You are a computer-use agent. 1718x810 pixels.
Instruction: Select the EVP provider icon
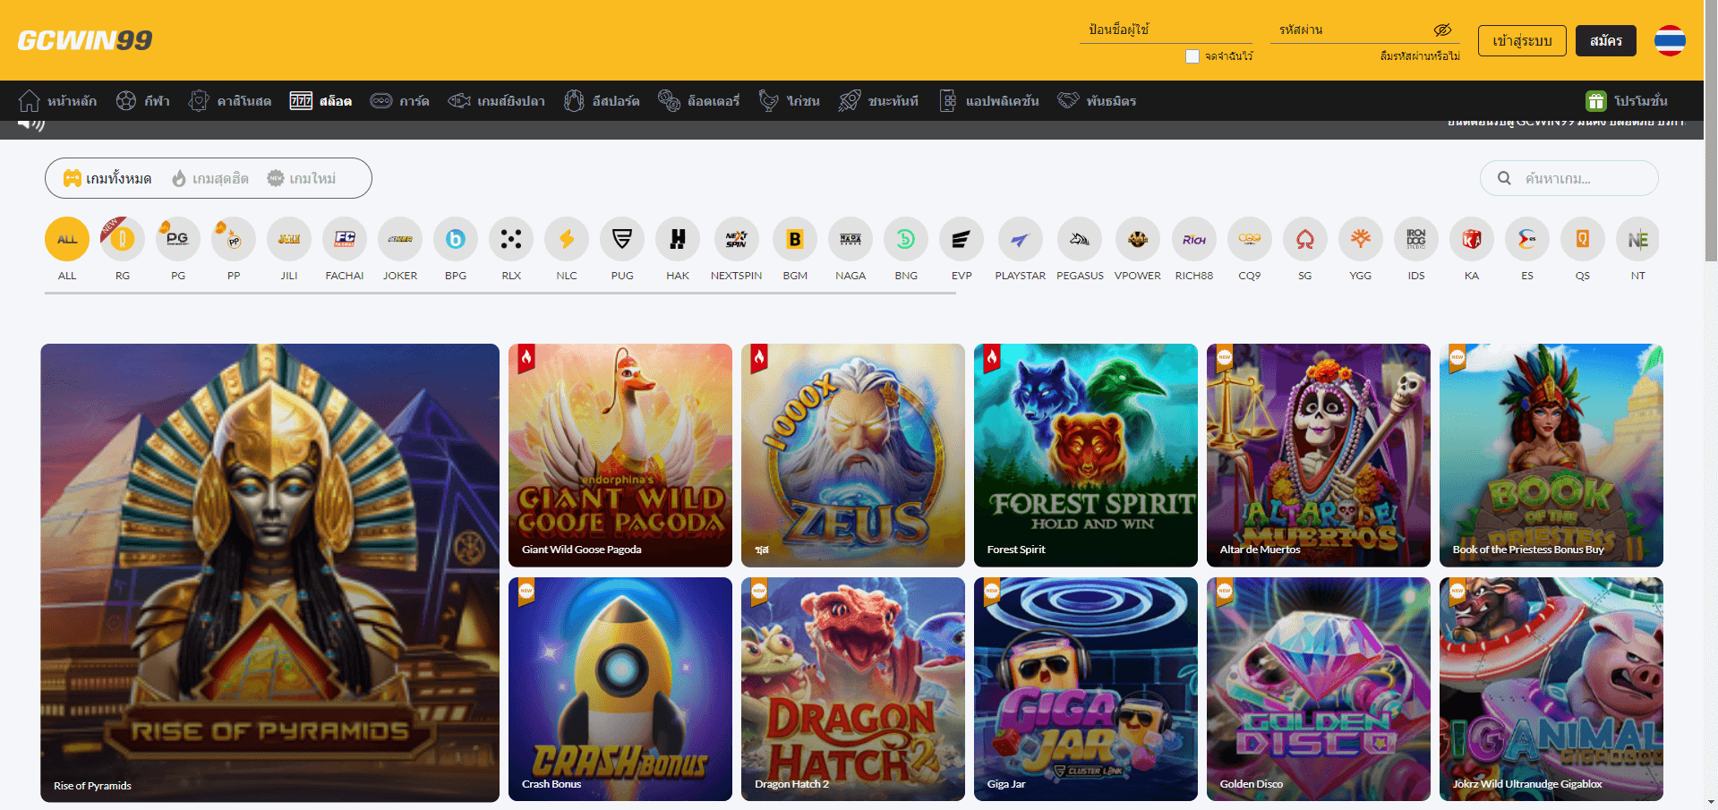point(962,239)
